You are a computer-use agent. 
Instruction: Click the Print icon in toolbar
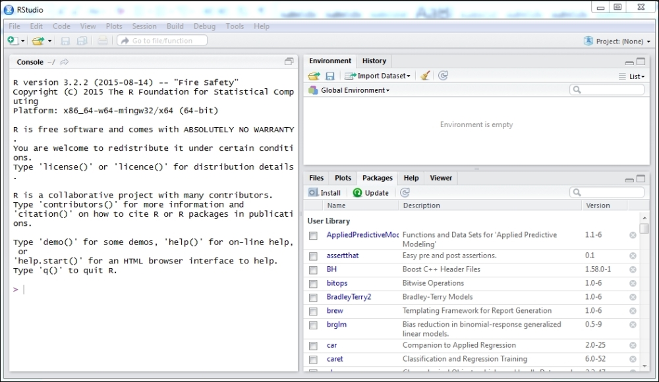[x=103, y=41]
